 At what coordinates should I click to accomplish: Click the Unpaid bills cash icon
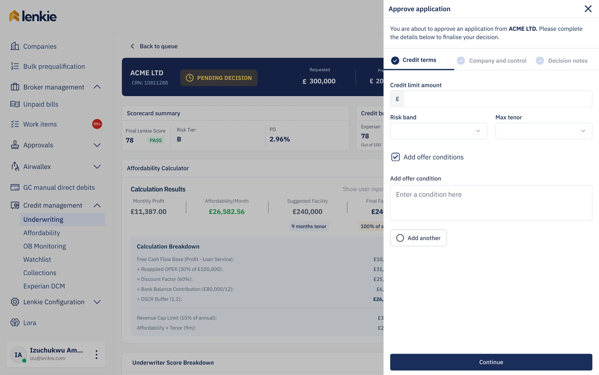tap(15, 104)
